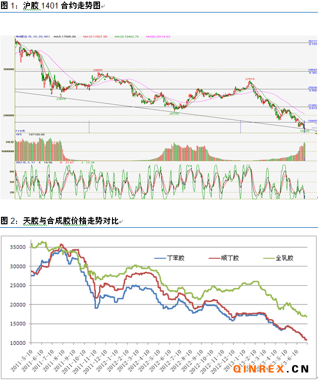318x380 pixels.
Task: Click the 23070 low price label
Action: (x=61, y=99)
